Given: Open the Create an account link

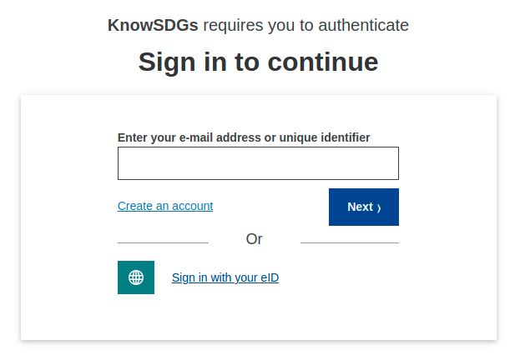Looking at the screenshot, I should click(165, 206).
